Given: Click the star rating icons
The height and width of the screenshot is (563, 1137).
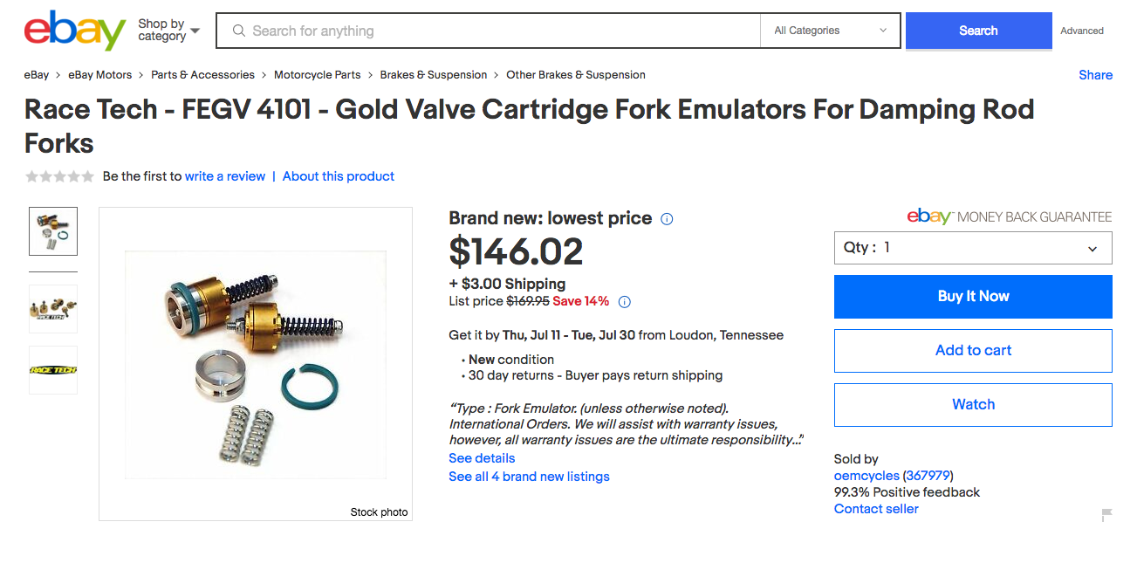Looking at the screenshot, I should tap(59, 176).
